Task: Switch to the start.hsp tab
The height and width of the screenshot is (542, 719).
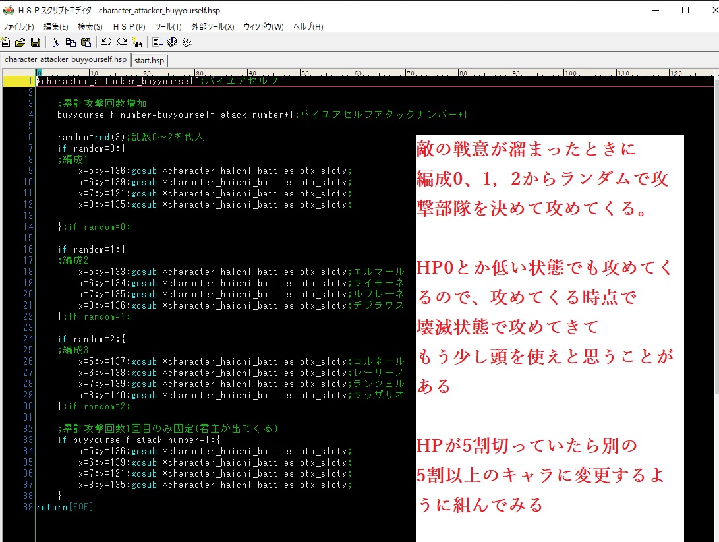Action: point(149,60)
